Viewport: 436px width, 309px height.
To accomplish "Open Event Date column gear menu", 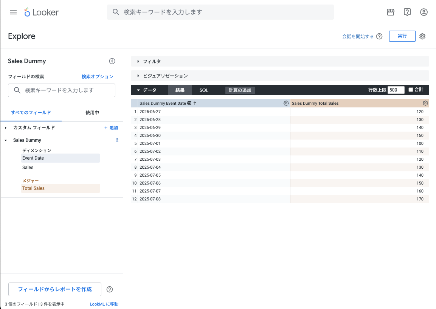I will pos(286,103).
